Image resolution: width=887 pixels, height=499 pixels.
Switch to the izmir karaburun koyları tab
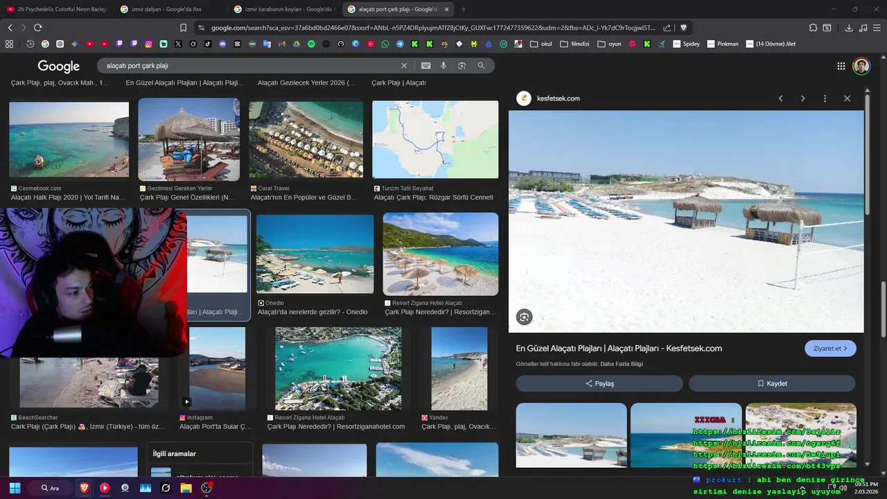click(x=285, y=9)
